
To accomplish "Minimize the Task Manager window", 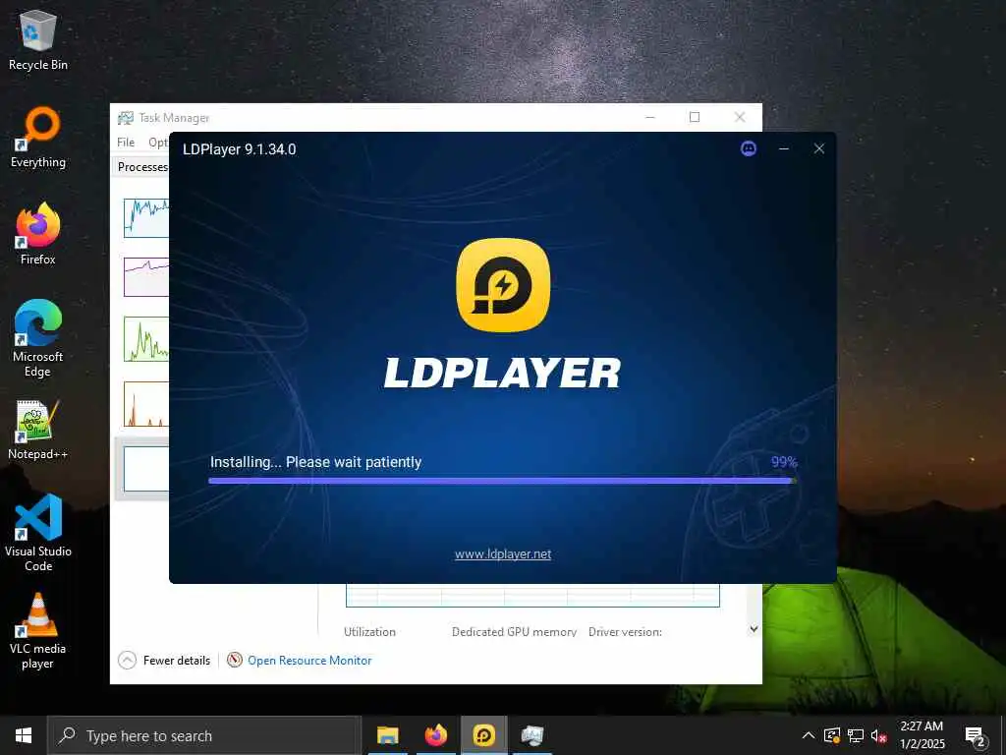I will (650, 117).
